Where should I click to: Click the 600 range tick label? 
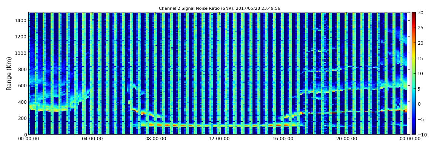22,85
